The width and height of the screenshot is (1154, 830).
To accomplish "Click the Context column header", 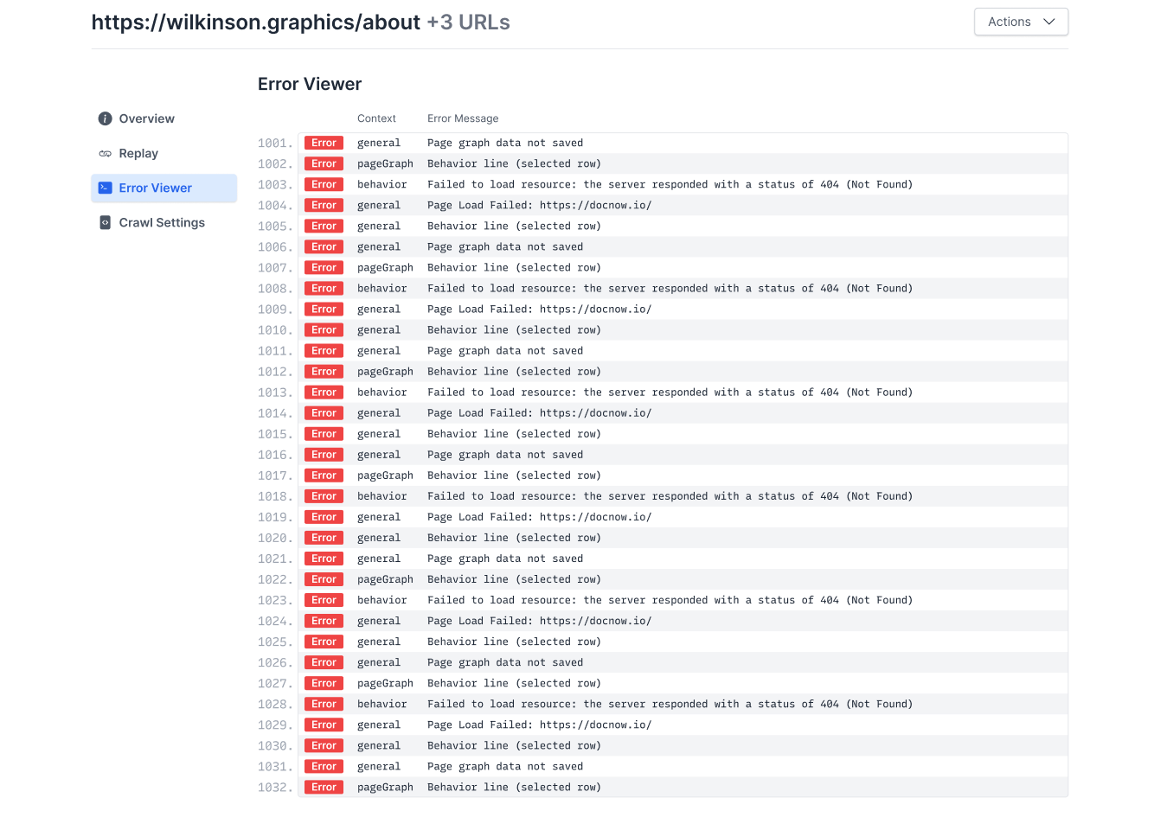I will click(376, 118).
